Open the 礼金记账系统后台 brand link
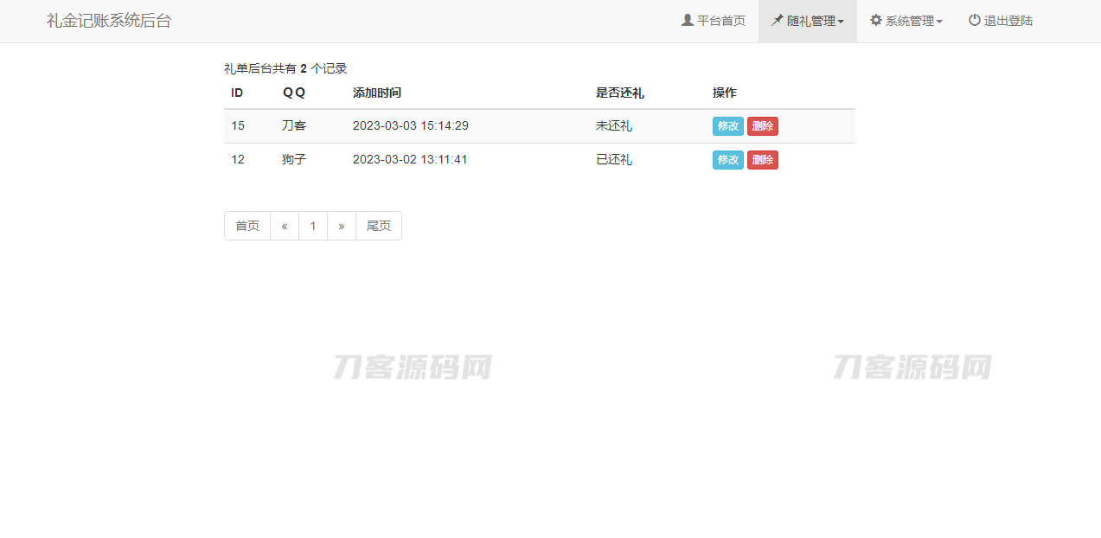The image size is (1101, 538). (109, 21)
